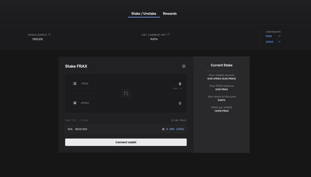This screenshot has width=311, height=177.
Task: Click the MIN. RECEIVED row
Action: coord(126,129)
